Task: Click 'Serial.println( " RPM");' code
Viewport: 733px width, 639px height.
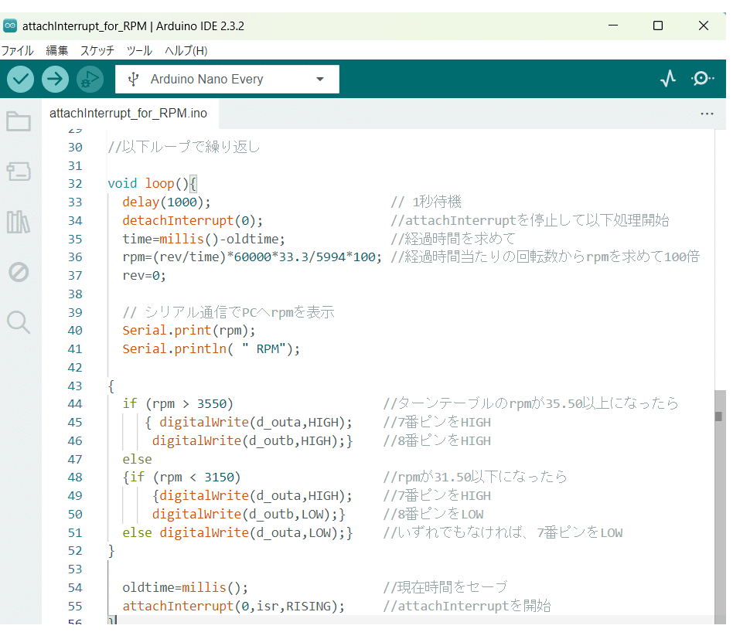Action: coord(211,349)
